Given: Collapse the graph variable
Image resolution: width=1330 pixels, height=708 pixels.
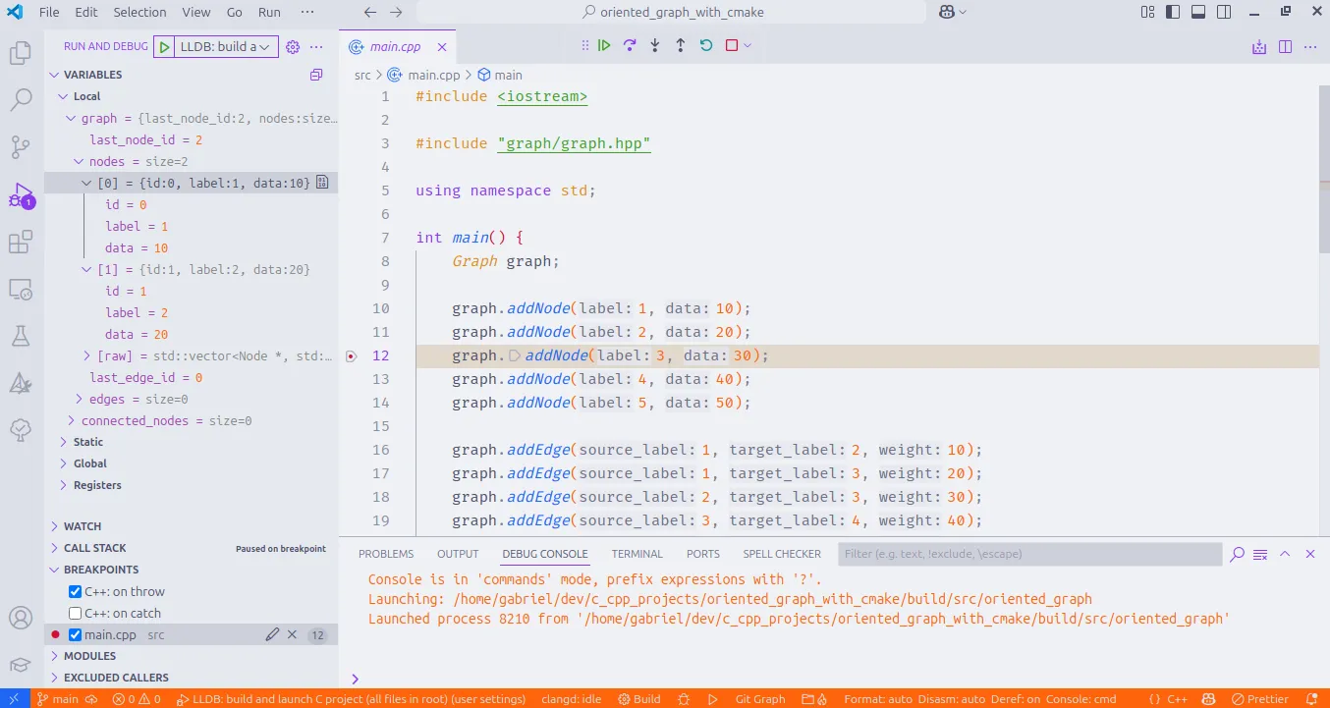Looking at the screenshot, I should (x=71, y=118).
